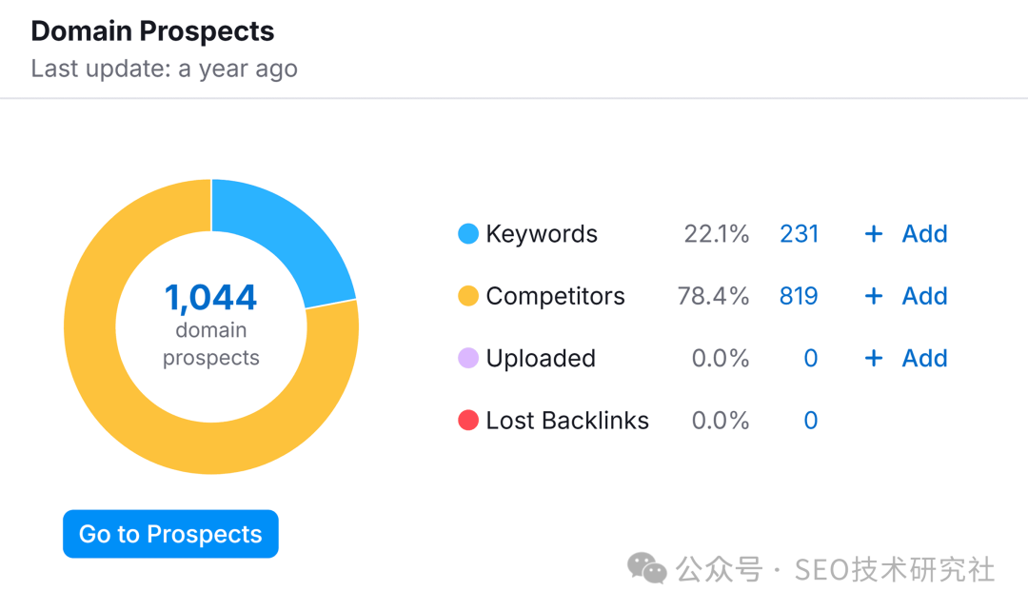Image resolution: width=1028 pixels, height=611 pixels.
Task: Click the 1,044 domain prospects total
Action: click(211, 298)
